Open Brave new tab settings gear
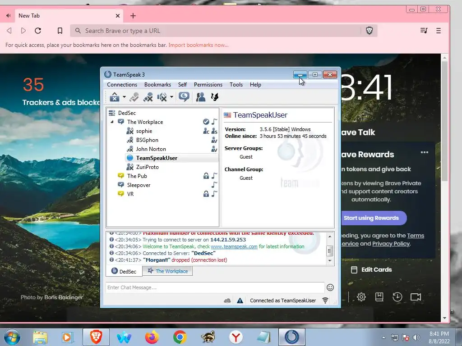462x346 pixels. 361,297
